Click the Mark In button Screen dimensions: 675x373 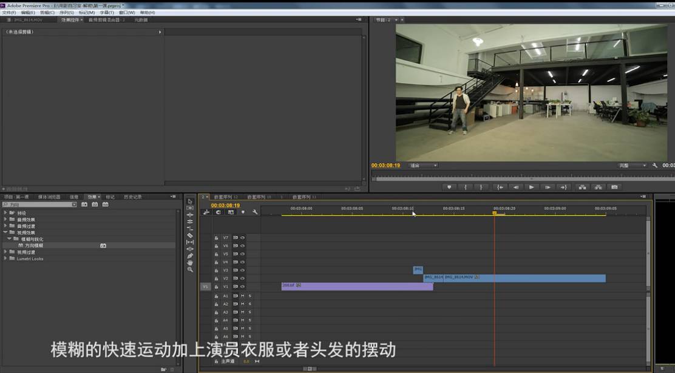pos(466,187)
